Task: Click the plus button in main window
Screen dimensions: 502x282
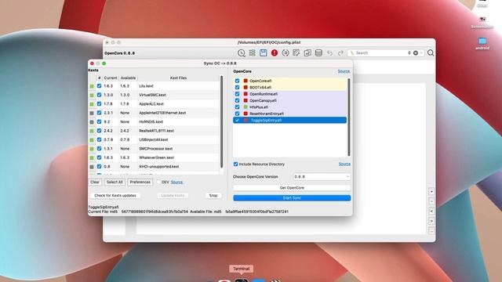Action: click(431, 191)
